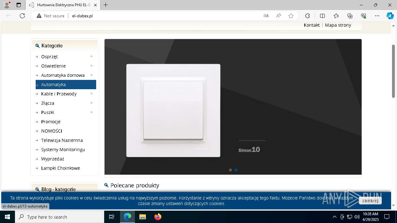Click the Not secure warning icon

39,16
